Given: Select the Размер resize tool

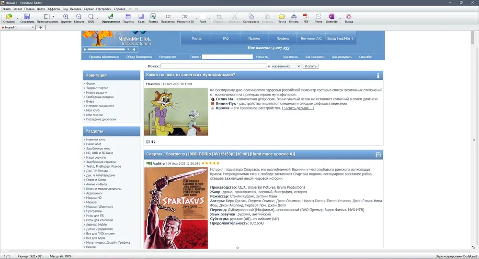Looking at the screenshot, I should coord(153,18).
